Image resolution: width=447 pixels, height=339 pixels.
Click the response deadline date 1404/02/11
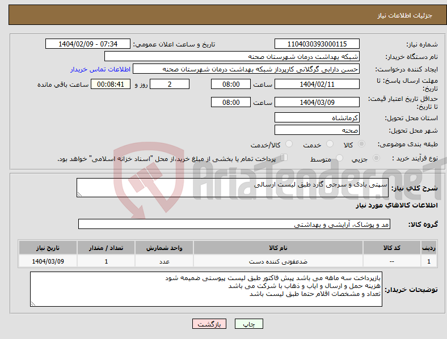click(x=317, y=84)
